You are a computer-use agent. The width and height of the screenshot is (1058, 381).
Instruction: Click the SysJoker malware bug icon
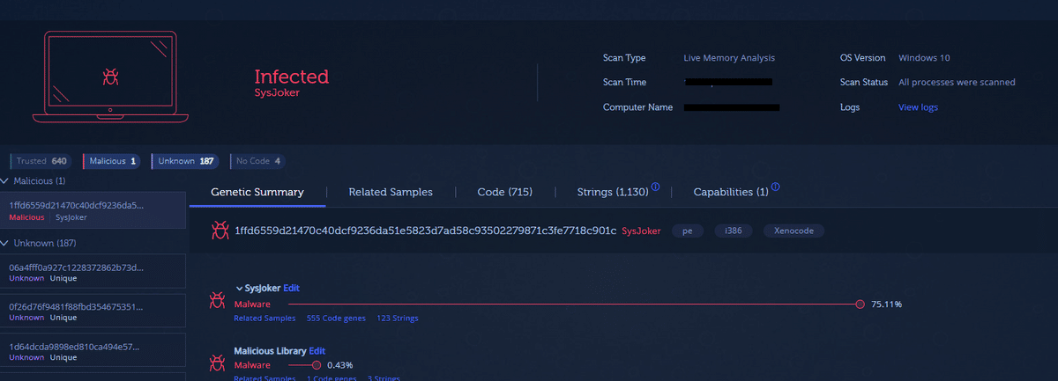(x=217, y=300)
